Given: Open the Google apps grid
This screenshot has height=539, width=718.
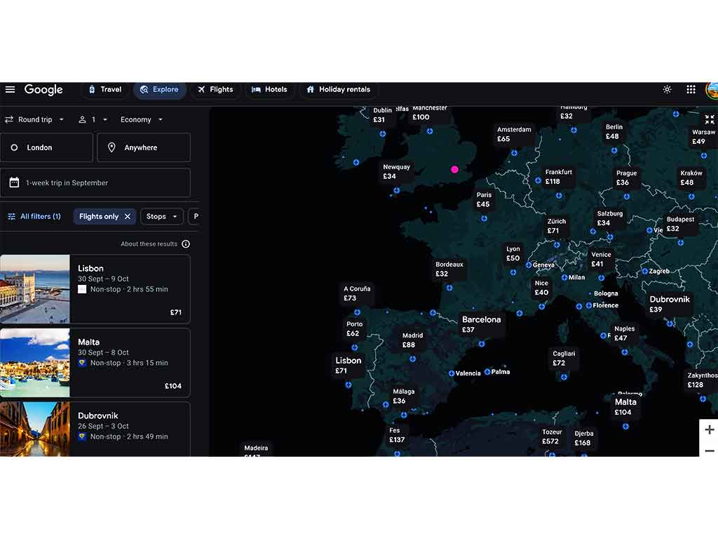Looking at the screenshot, I should (x=691, y=89).
